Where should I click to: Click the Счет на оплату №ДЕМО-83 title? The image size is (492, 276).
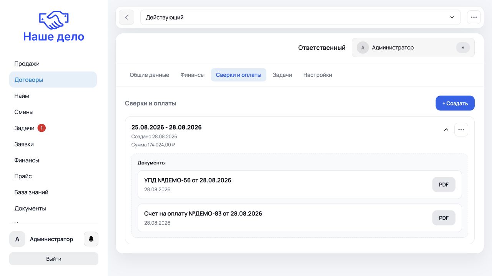[x=203, y=214]
